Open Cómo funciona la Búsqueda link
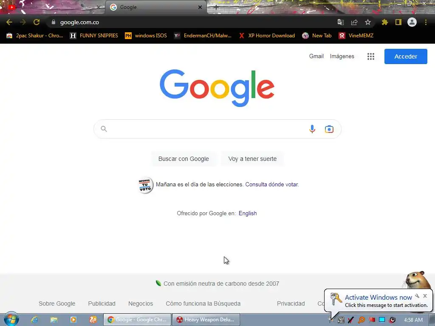Viewport: 435px width, 326px height. [203, 304]
